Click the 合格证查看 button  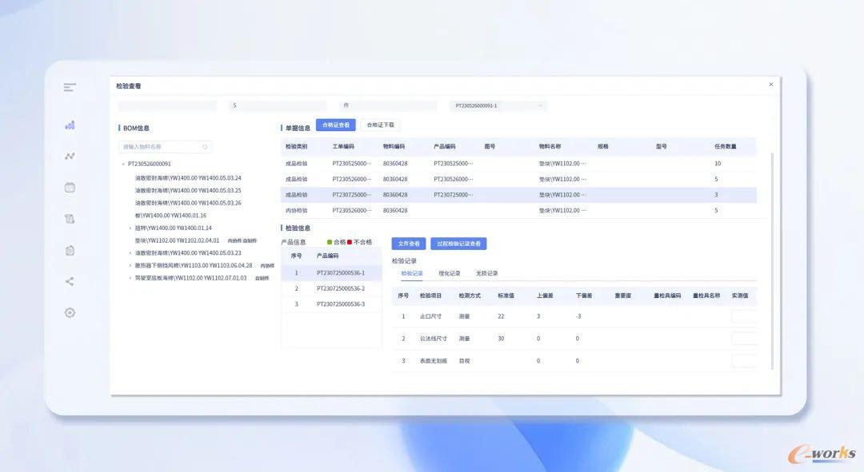pos(336,125)
